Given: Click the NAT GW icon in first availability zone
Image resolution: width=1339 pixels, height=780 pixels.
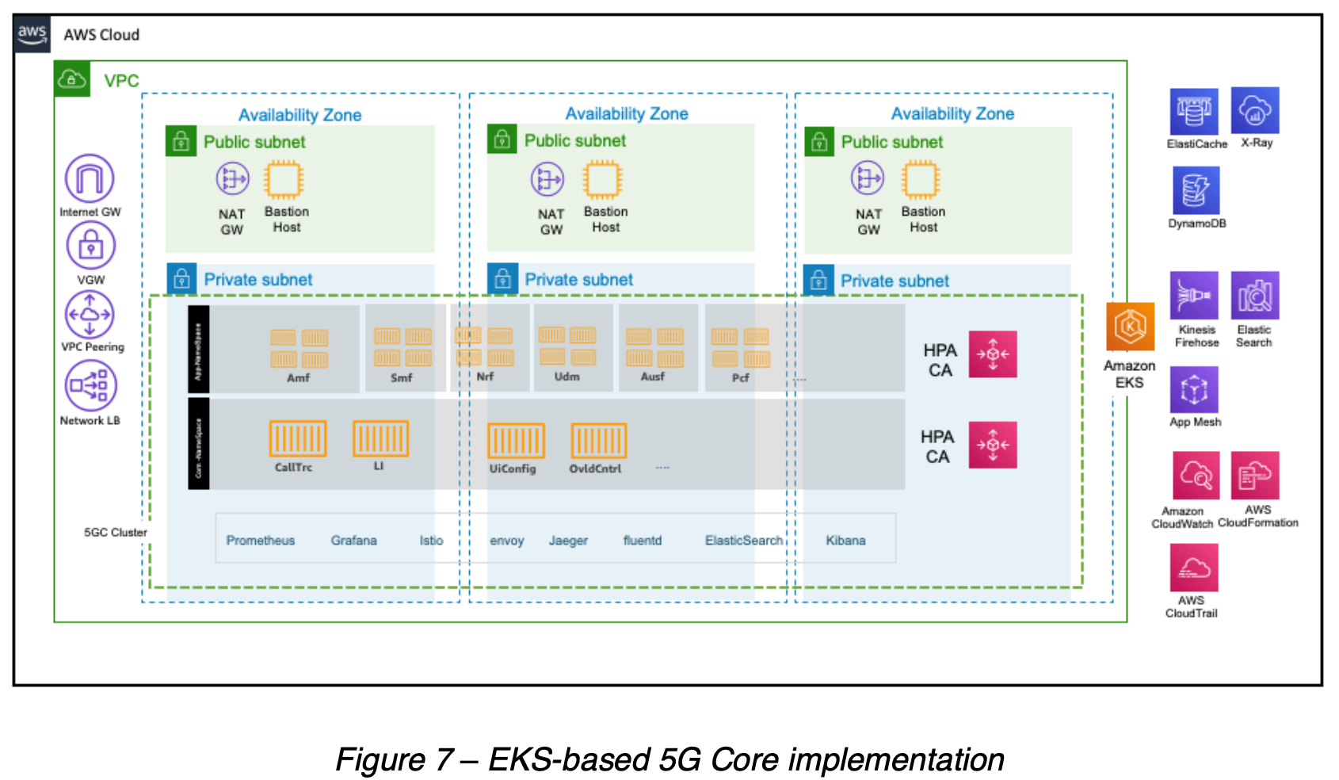Looking at the screenshot, I should click(x=233, y=179).
